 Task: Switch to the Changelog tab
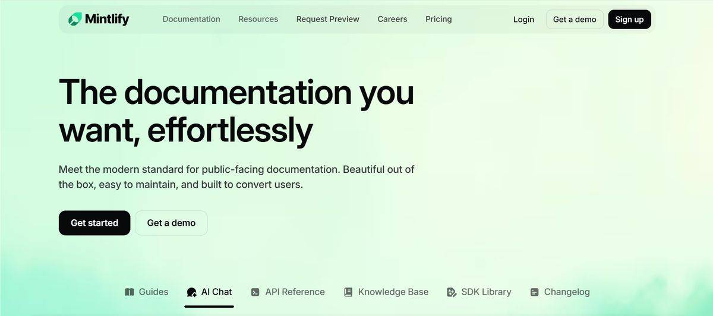560,292
